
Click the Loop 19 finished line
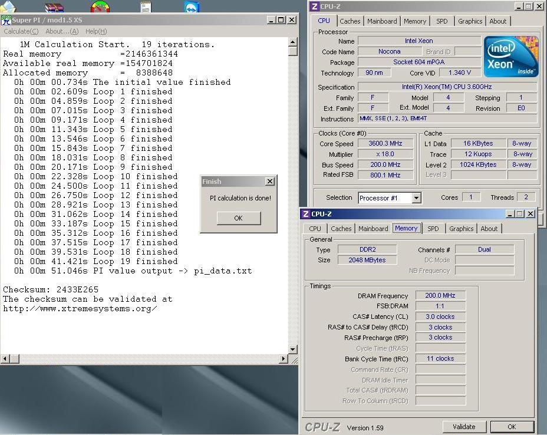95,261
